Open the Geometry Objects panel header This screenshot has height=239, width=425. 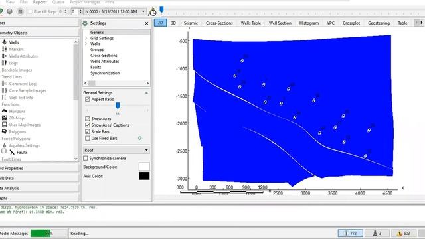(39, 33)
